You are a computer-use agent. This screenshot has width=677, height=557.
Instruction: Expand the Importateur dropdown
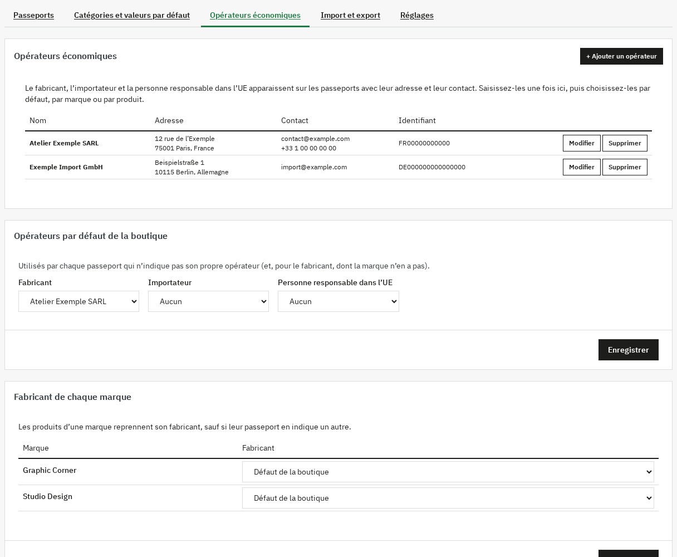pyautogui.click(x=208, y=301)
